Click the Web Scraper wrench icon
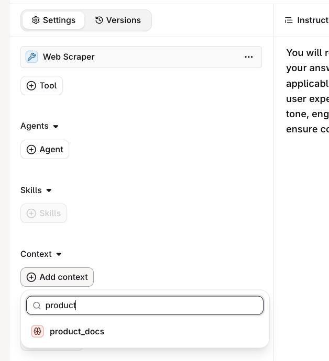 click(31, 57)
